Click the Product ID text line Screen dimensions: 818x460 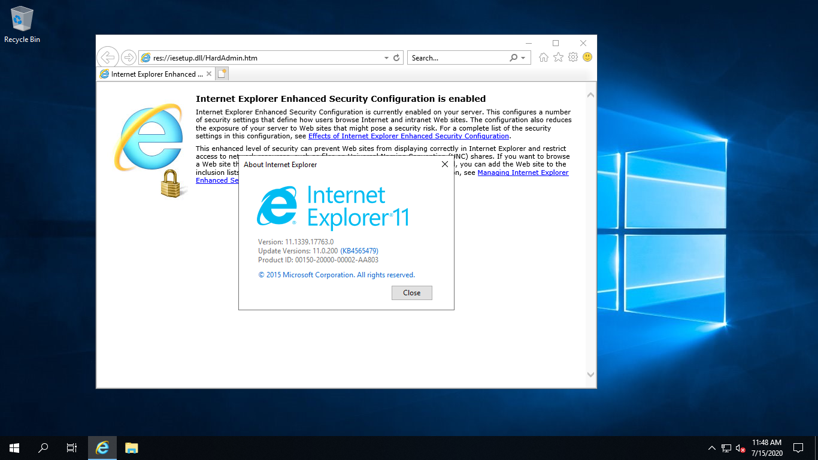(x=318, y=260)
